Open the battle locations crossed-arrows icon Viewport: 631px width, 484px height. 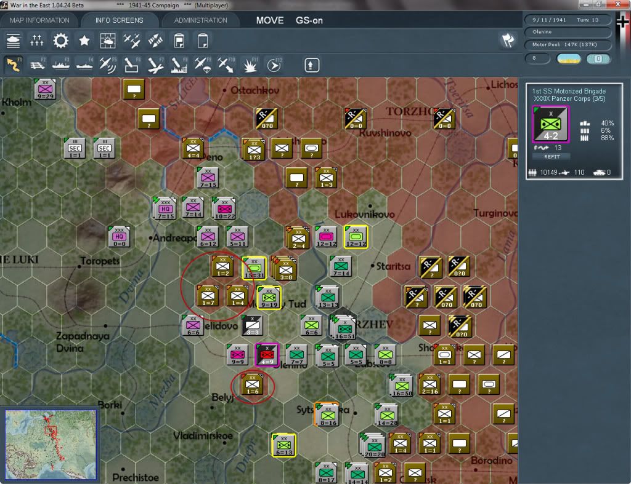tap(155, 41)
